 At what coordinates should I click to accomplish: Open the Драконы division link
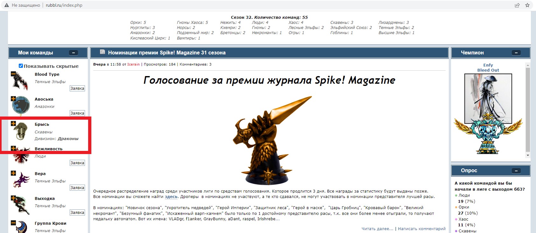tap(68, 138)
